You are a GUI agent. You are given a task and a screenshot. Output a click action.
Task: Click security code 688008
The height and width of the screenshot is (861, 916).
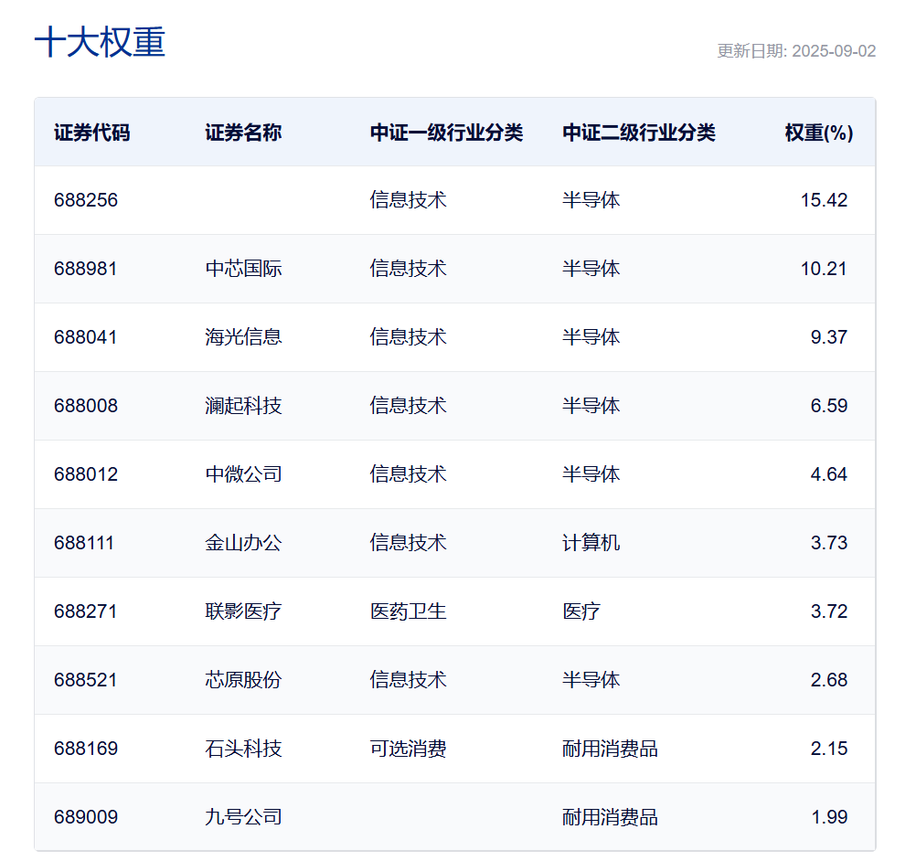pyautogui.click(x=86, y=406)
